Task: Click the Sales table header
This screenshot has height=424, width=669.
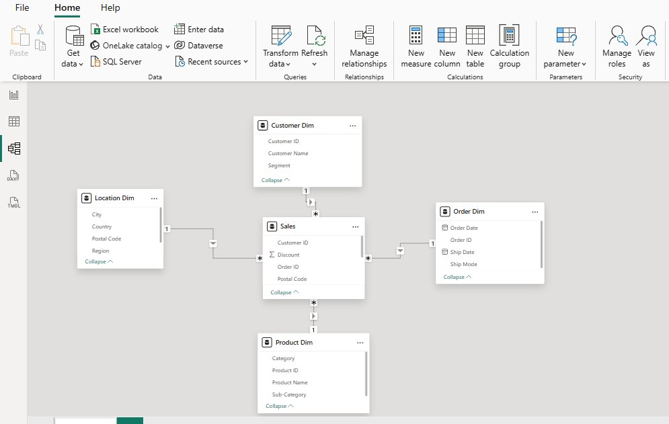Action: coord(313,226)
